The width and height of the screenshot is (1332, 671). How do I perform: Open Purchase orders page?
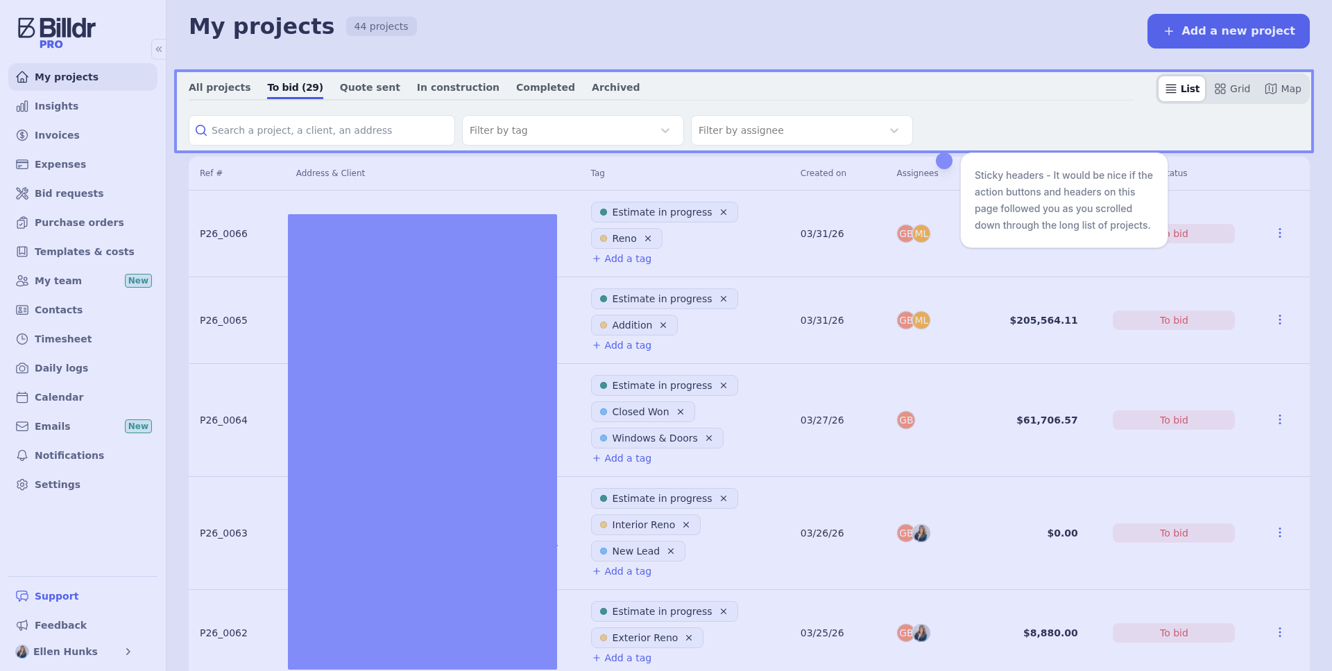[x=79, y=223]
